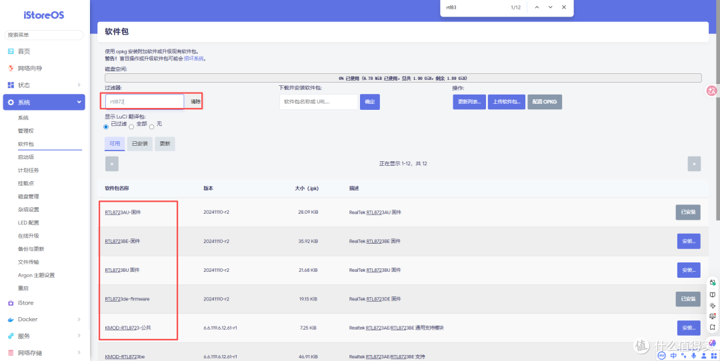Click the IME microphone voice input icon
Image resolution: width=720 pixels, height=361 pixels.
point(693,356)
